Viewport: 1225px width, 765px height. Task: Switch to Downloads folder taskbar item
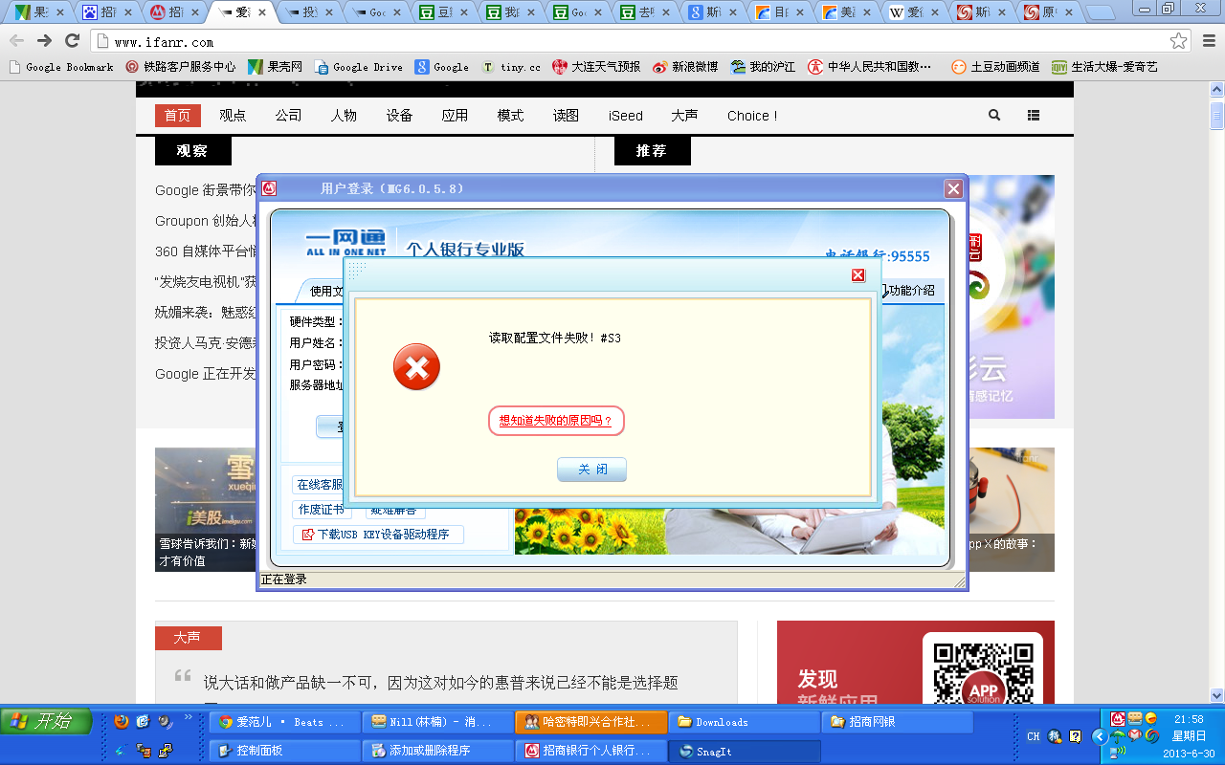(x=745, y=722)
